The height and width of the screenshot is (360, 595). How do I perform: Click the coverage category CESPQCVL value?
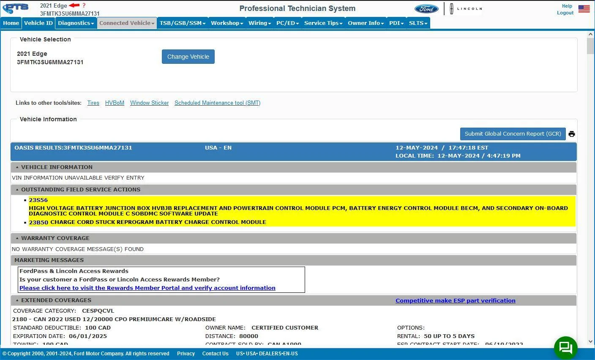coord(98,311)
